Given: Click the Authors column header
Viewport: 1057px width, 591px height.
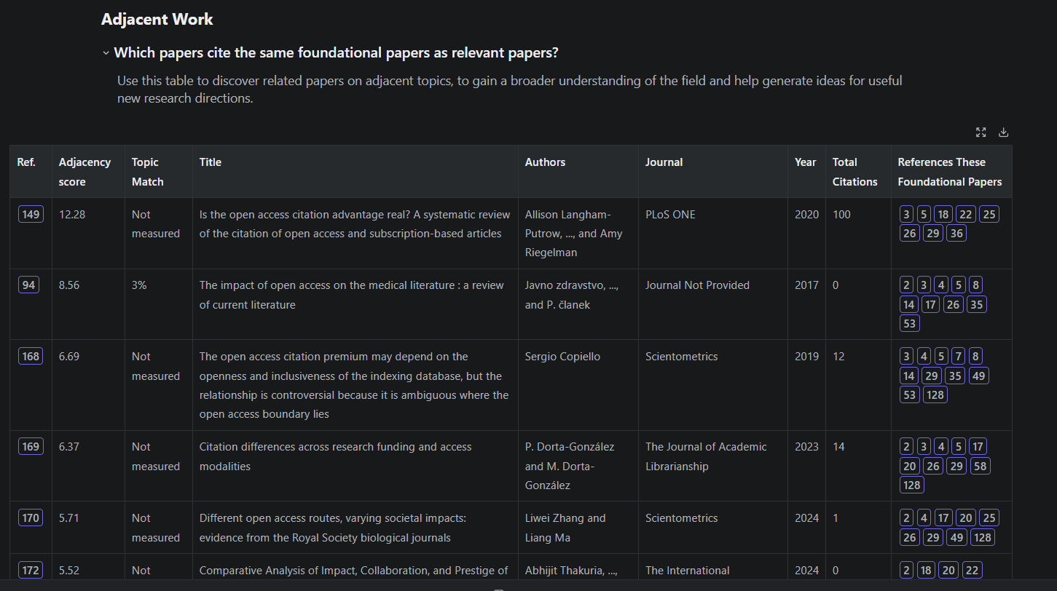Looking at the screenshot, I should pyautogui.click(x=545, y=162).
